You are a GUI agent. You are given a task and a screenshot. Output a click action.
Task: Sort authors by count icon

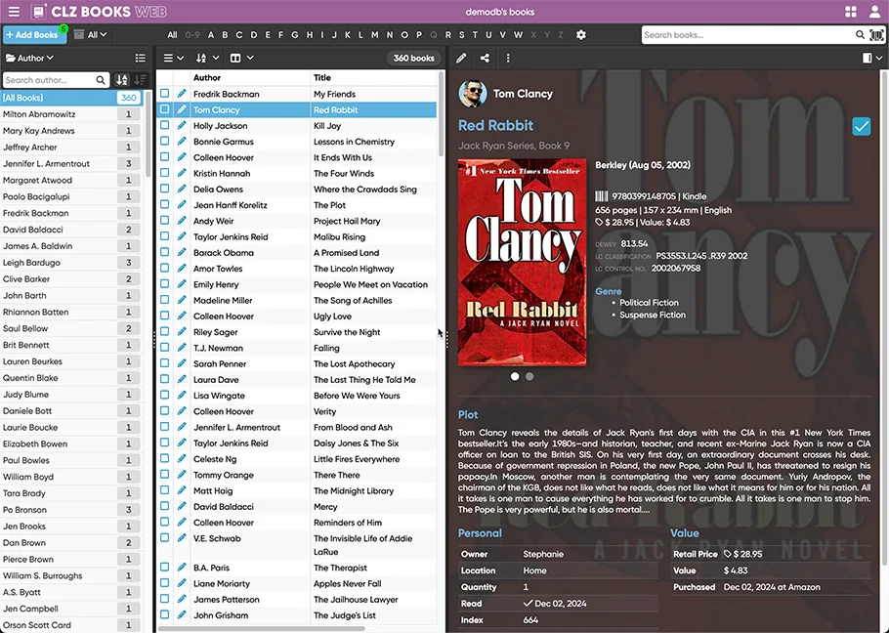(x=140, y=80)
